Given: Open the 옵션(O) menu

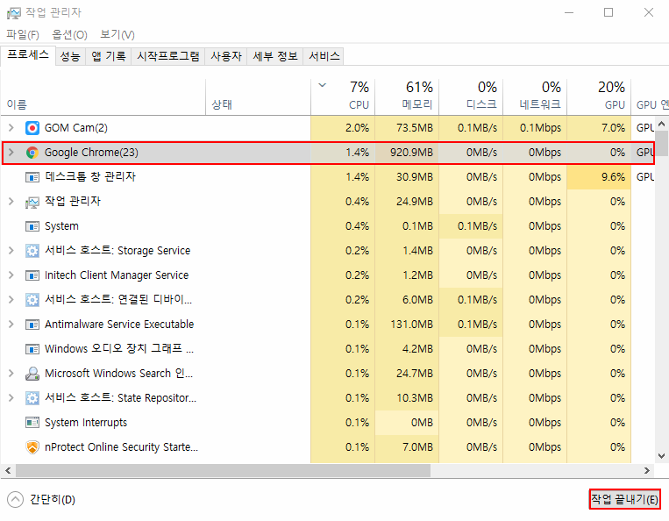Looking at the screenshot, I should coord(69,34).
